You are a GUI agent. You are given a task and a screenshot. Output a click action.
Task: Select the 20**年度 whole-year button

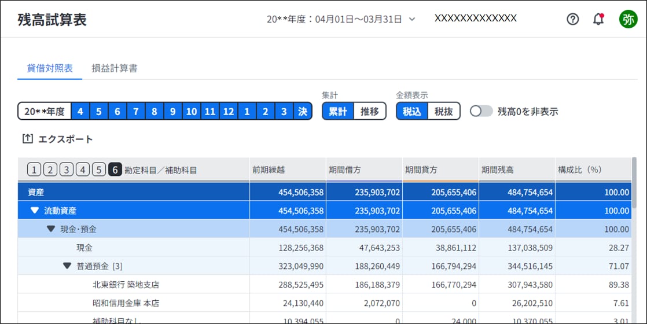coord(45,112)
